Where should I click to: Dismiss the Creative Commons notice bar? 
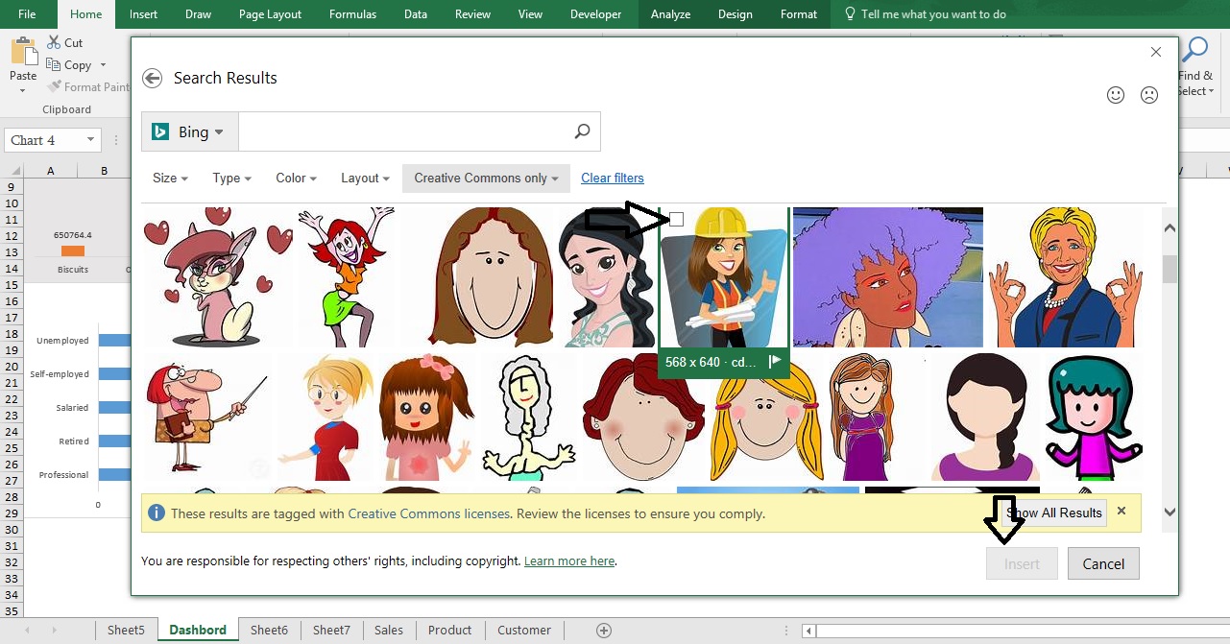tap(1121, 512)
